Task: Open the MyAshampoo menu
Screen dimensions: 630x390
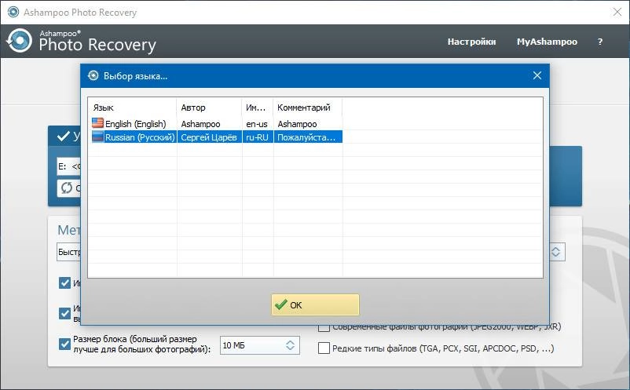Action: 547,42
